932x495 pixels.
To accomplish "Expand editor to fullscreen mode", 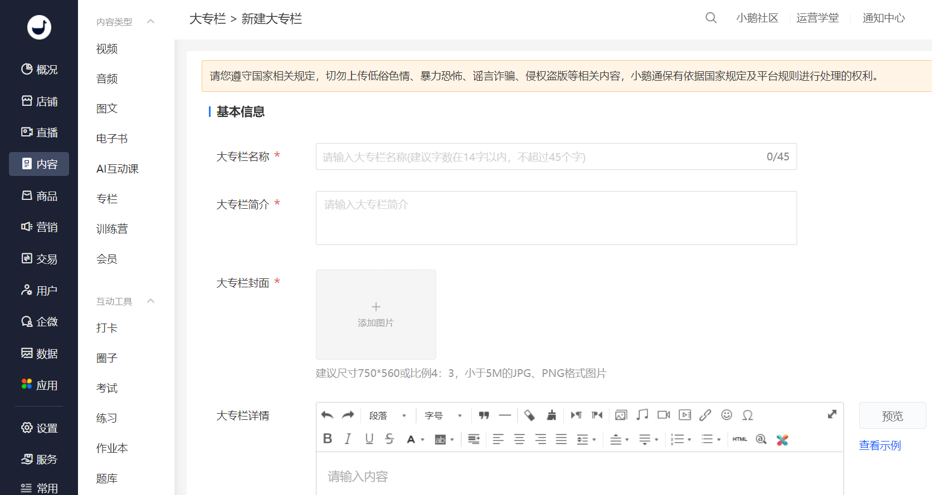I will point(832,414).
